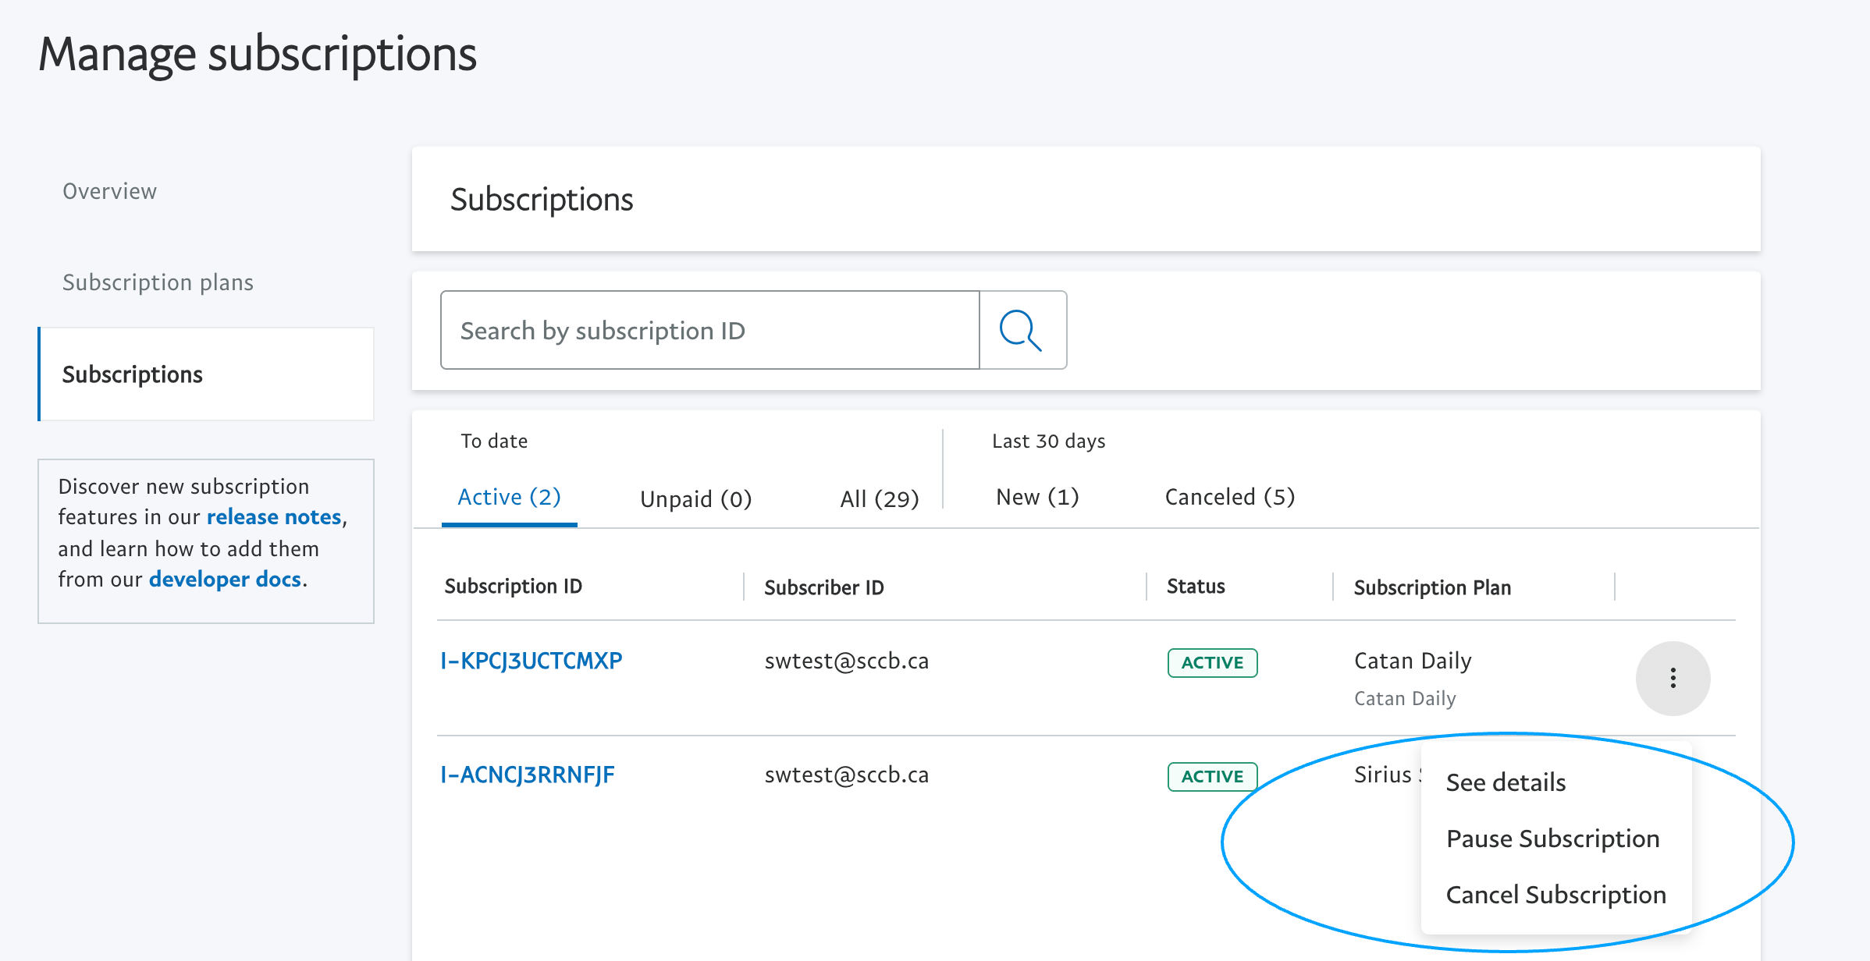Open subscription details for I-KPCJ3UCTCMXP

click(531, 660)
